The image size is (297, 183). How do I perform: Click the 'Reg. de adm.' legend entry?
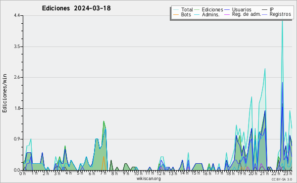pyautogui.click(x=247, y=14)
